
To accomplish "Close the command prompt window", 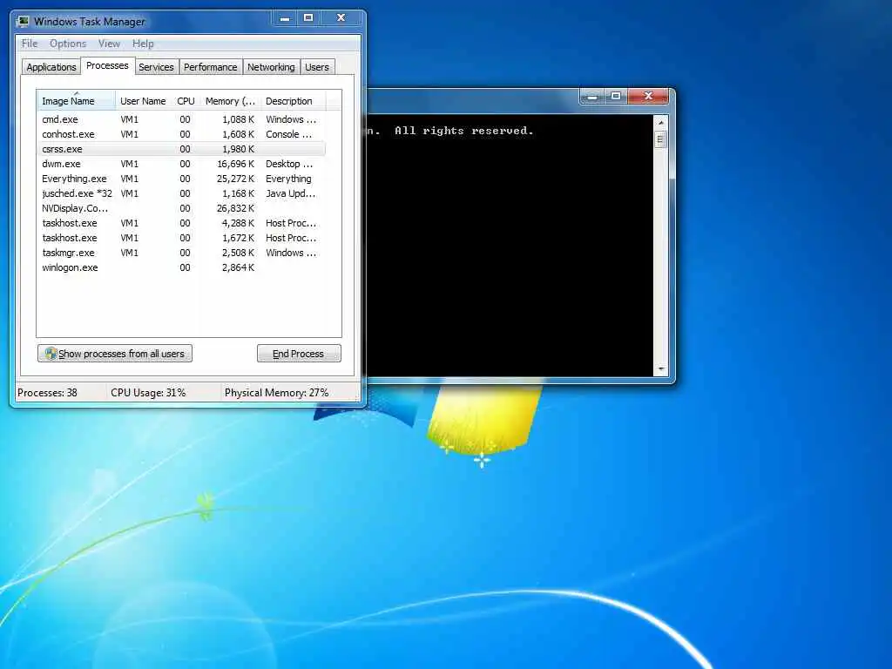I will (648, 96).
